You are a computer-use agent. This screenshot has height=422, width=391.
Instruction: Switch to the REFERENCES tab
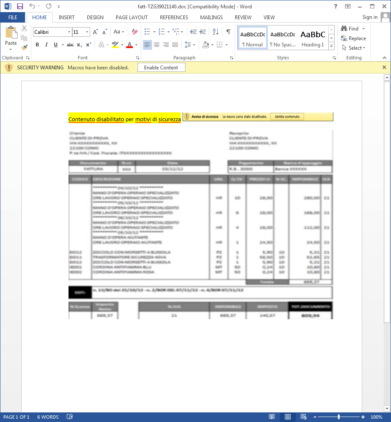tap(174, 18)
